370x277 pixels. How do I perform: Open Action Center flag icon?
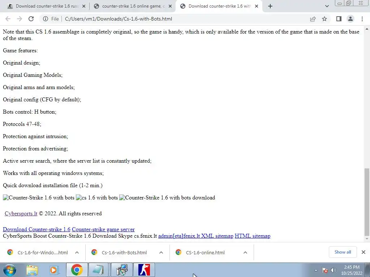point(325,270)
